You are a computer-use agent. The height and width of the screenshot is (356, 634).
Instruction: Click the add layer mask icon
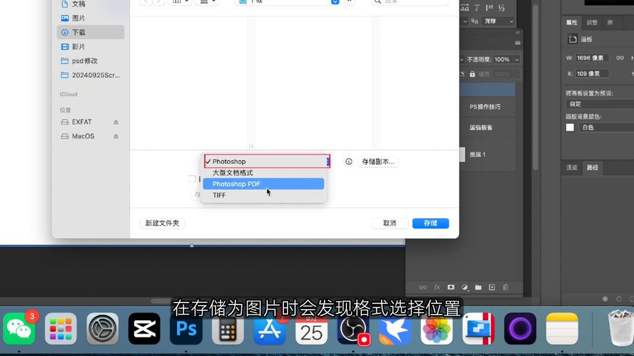451,287
